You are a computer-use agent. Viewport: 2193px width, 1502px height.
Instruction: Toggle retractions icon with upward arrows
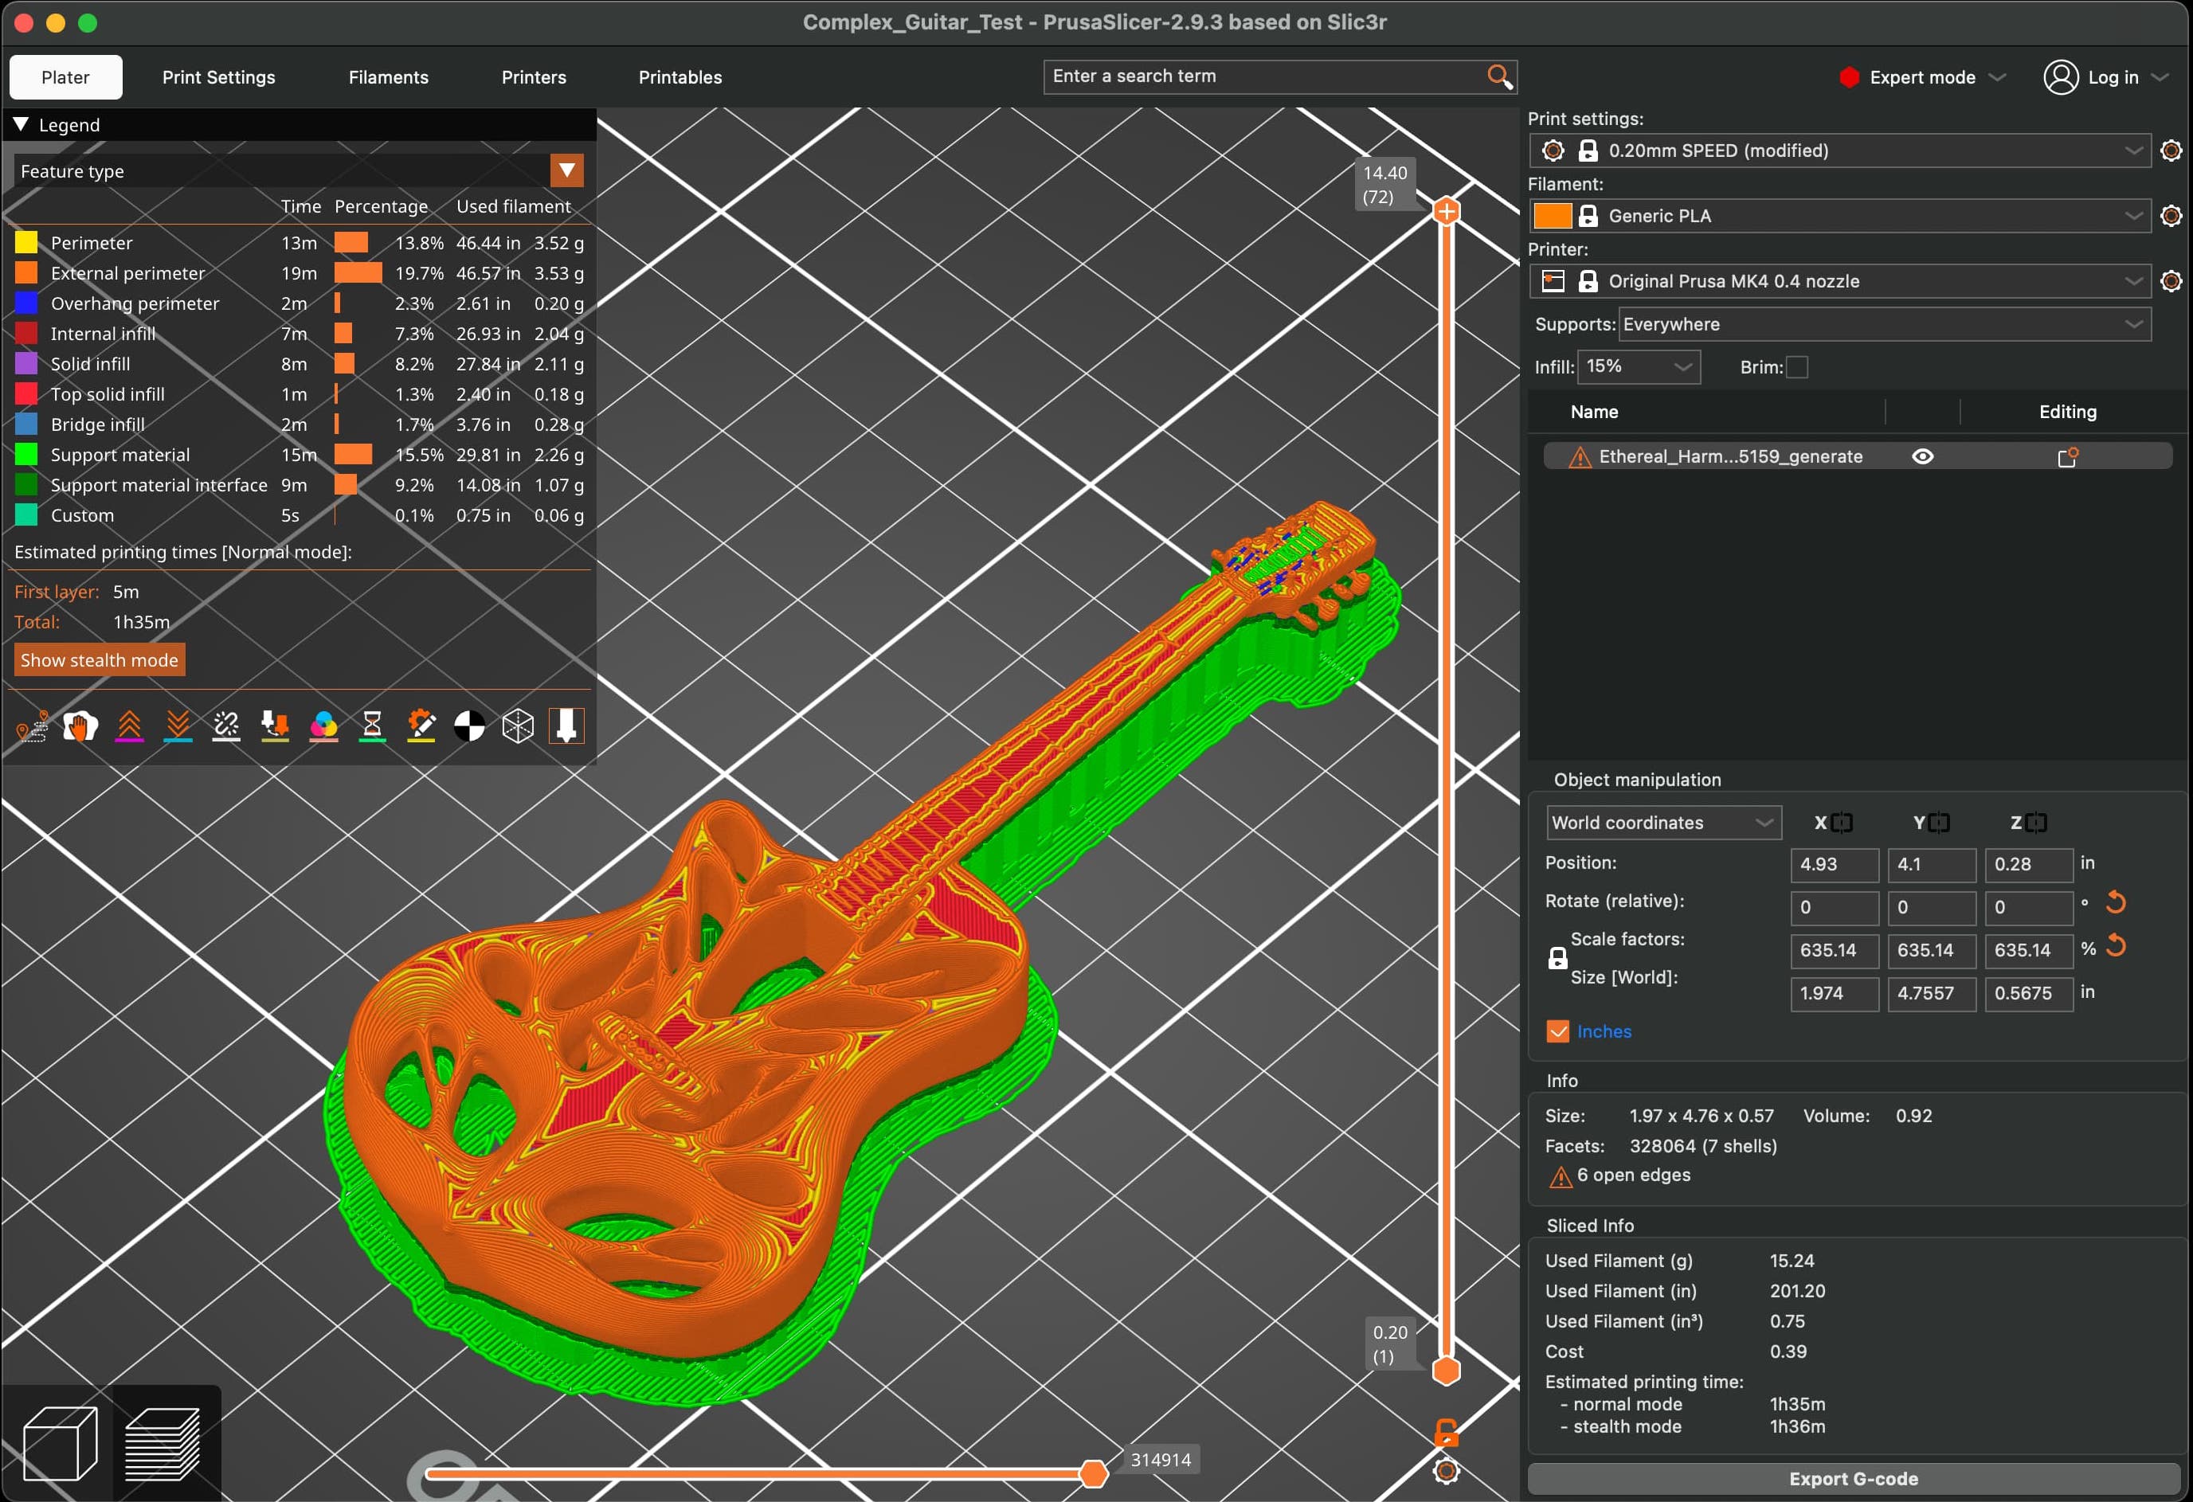pyautogui.click(x=129, y=726)
